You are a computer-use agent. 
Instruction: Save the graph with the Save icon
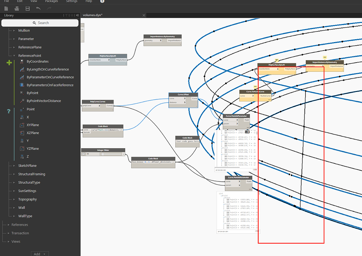click(x=27, y=8)
